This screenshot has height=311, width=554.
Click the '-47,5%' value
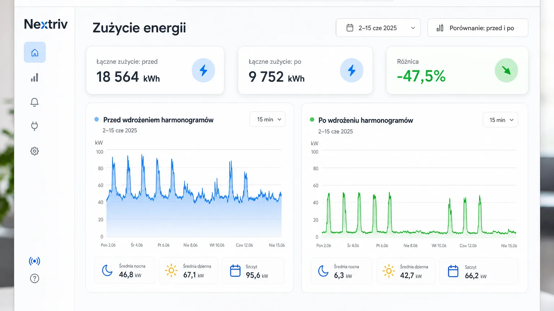coord(421,76)
